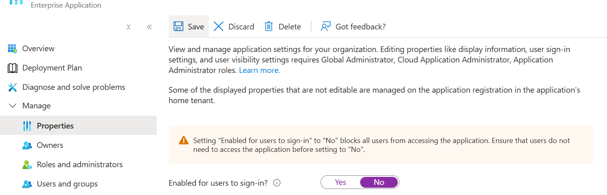Image resolution: width=607 pixels, height=195 pixels.
Task: Click the Owners people icon
Action: pos(27,145)
